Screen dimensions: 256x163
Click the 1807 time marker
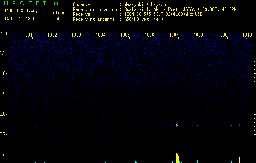[174, 35]
